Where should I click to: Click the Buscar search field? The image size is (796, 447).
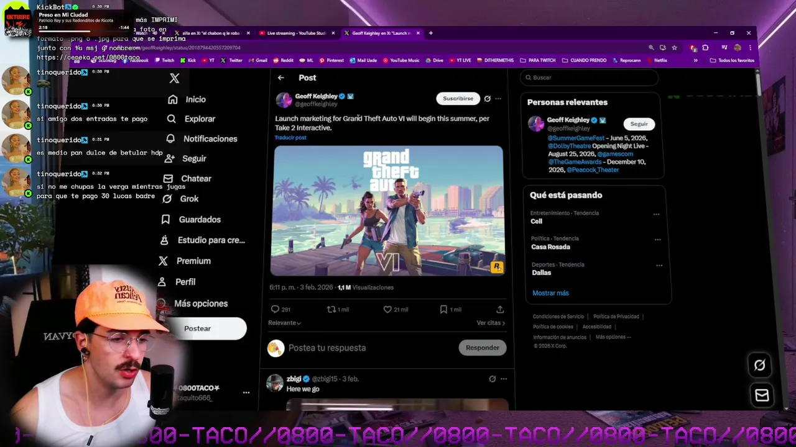pos(590,78)
